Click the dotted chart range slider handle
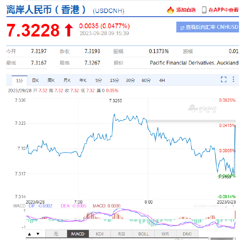This screenshot has width=248, height=240. (x=208, y=206)
